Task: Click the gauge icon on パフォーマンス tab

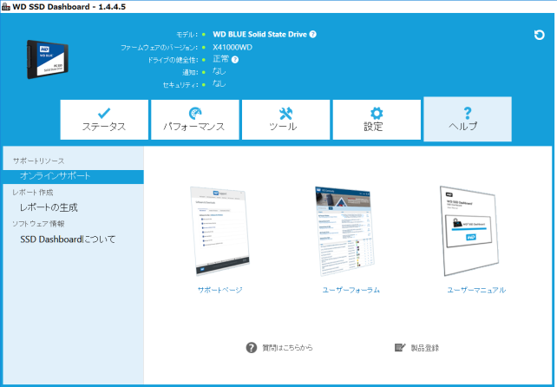Action: pyautogui.click(x=195, y=114)
